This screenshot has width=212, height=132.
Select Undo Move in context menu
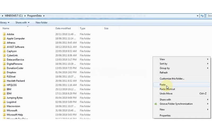[182, 94]
